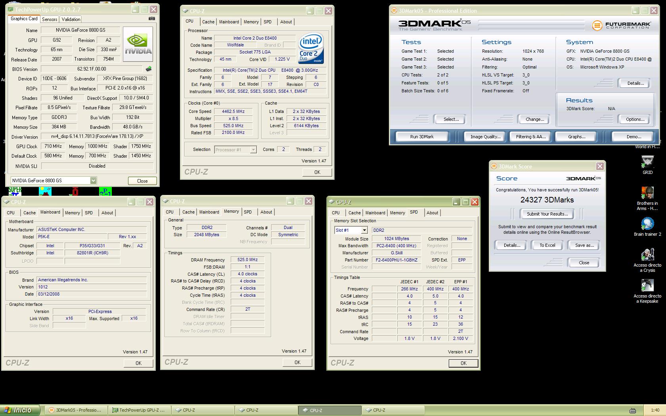
Task: Open SPD tab in CPU-Z Mainboard window
Action: pyautogui.click(x=89, y=213)
